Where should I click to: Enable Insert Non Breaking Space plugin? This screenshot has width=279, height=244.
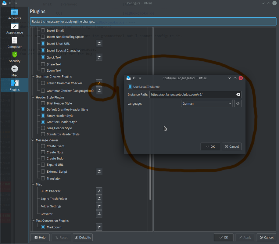(43, 37)
